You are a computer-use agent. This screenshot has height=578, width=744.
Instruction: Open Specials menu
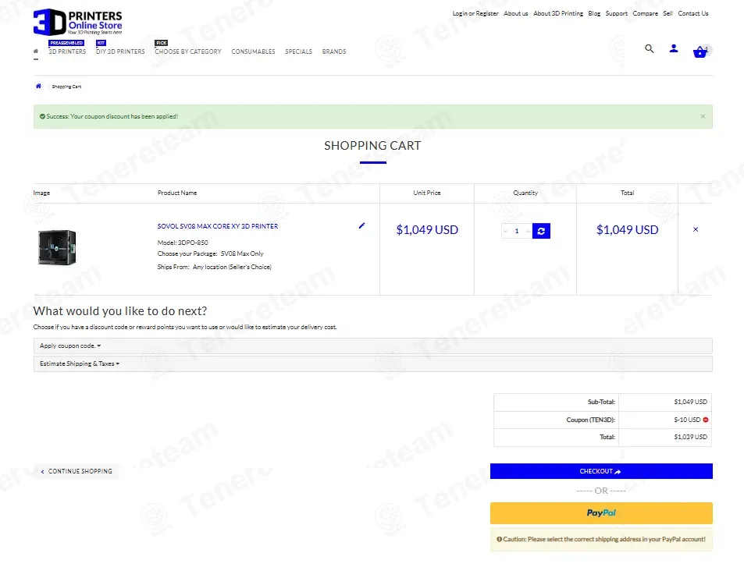click(298, 51)
